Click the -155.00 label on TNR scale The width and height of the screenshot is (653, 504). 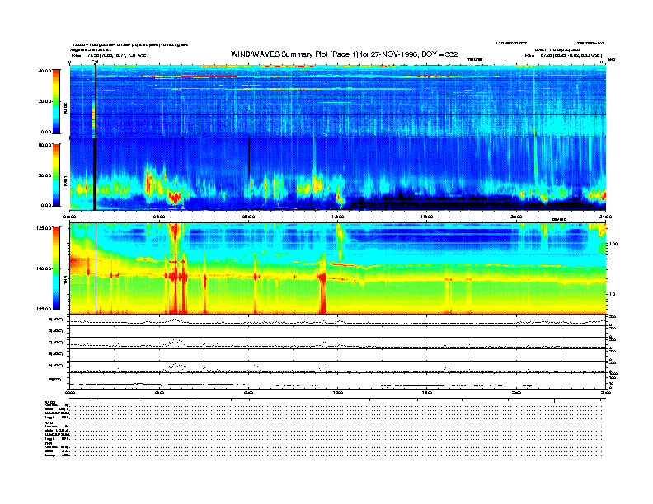(44, 309)
